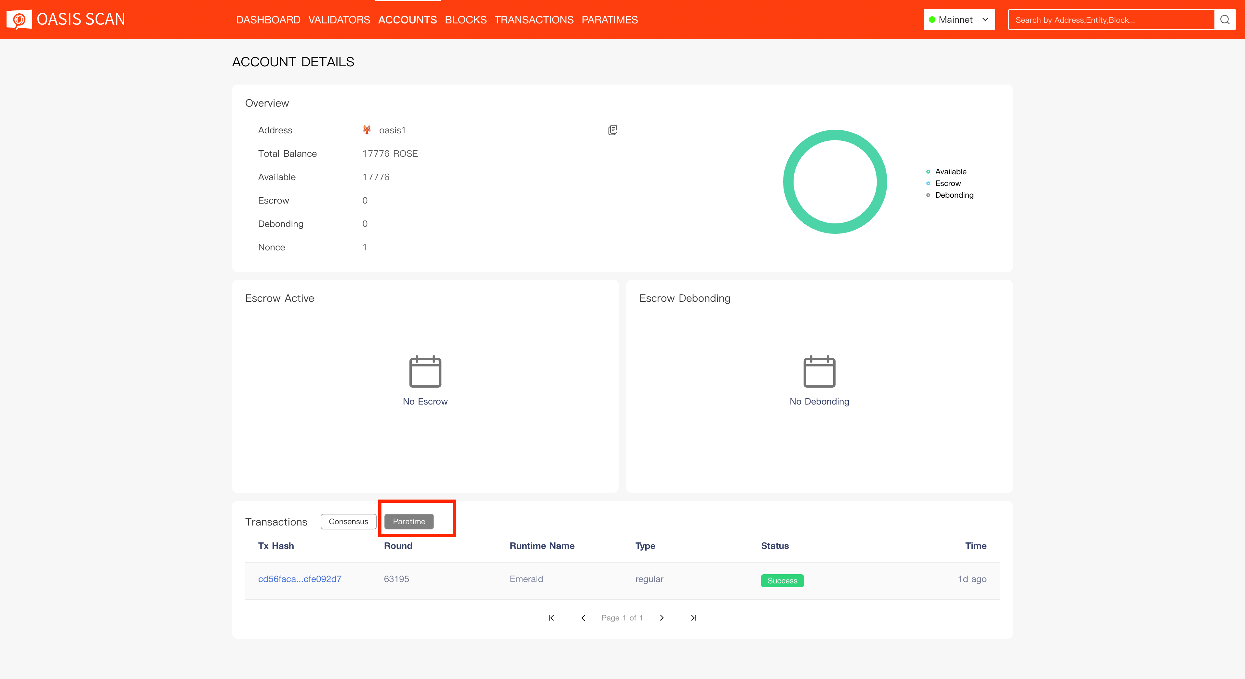Copy the oasis1 address using the copy icon
The height and width of the screenshot is (679, 1245).
(x=612, y=129)
